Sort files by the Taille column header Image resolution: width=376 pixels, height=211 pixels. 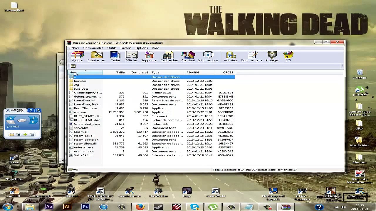[x=114, y=72]
